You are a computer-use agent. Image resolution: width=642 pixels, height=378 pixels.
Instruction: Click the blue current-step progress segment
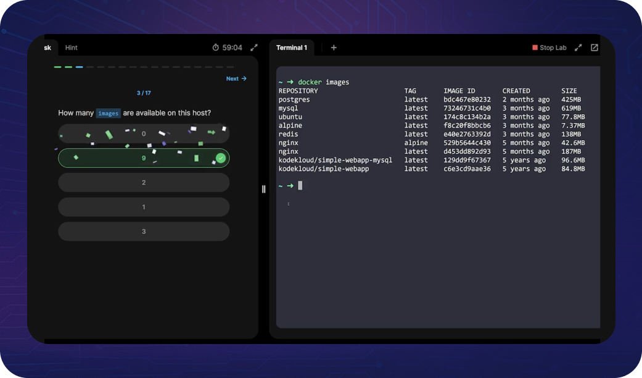click(x=80, y=67)
